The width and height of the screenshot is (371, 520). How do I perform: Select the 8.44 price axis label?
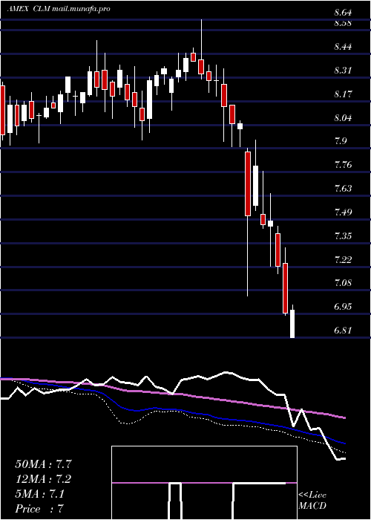(x=343, y=47)
